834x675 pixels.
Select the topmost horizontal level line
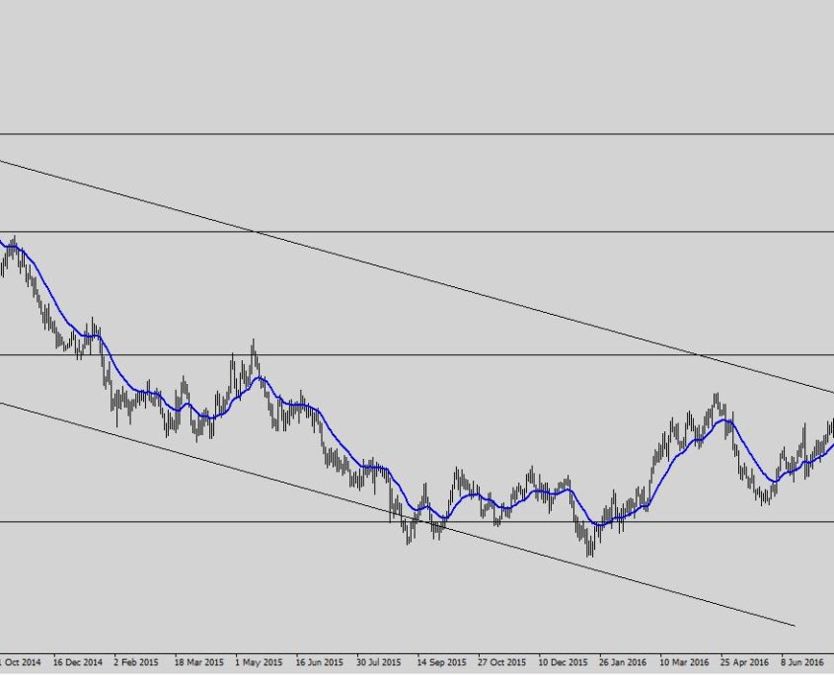pos(415,133)
